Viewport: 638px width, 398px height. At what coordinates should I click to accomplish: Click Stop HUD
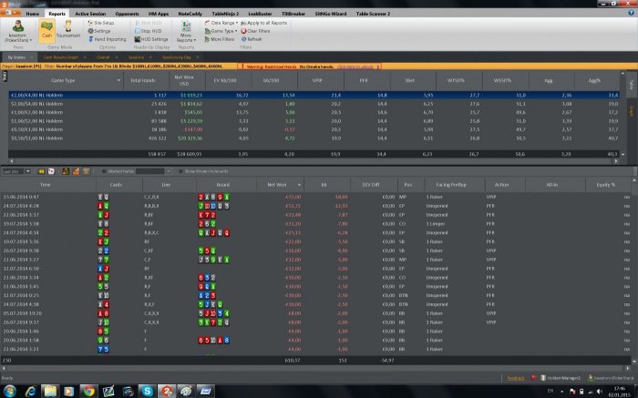(148, 31)
